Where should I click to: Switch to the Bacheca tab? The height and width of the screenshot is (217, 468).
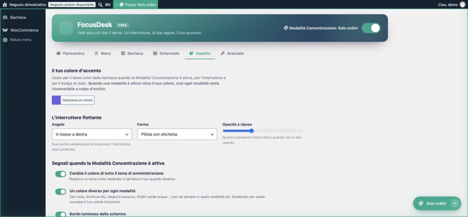132,53
